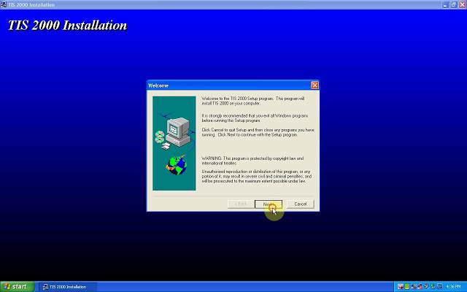The height and width of the screenshot is (292, 467).
Task: Click the 'strongly recommended that you exit' paragraph
Action: 255,118
